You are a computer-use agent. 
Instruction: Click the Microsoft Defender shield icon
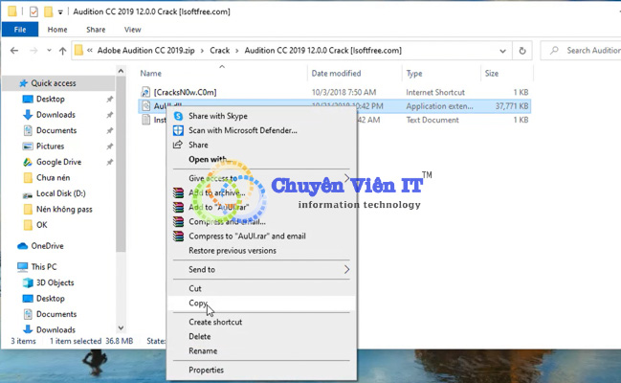tap(178, 130)
